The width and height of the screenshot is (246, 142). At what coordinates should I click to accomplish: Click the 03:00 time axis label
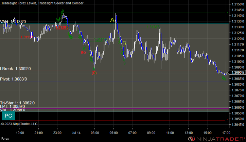tap(95, 133)
